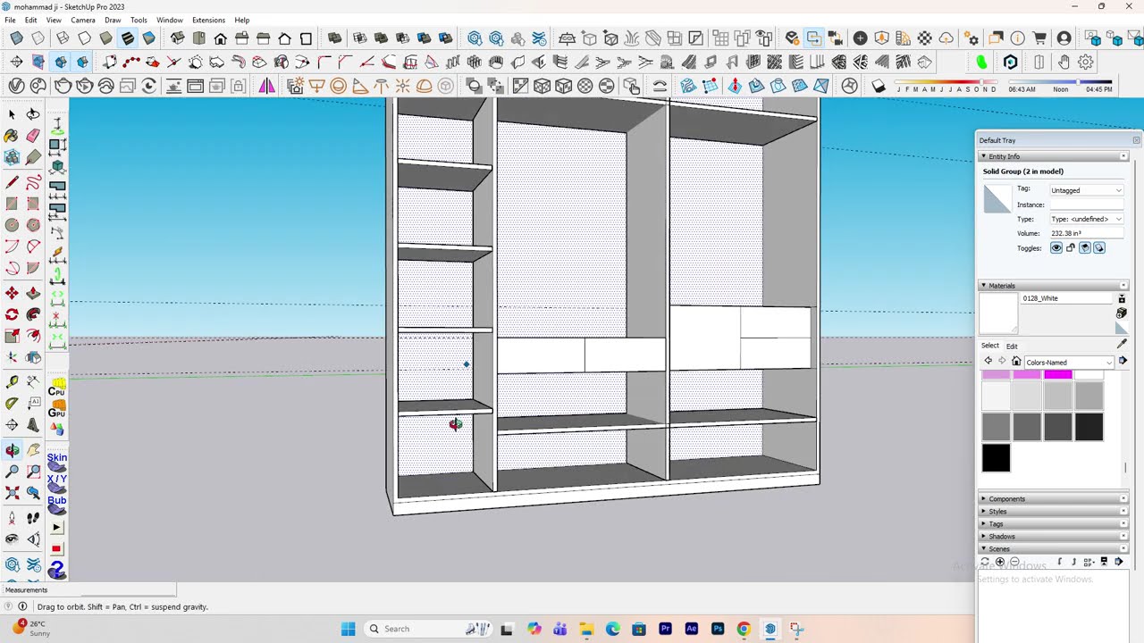1144x643 pixels.
Task: Select the Follow Me tool
Action: click(33, 314)
